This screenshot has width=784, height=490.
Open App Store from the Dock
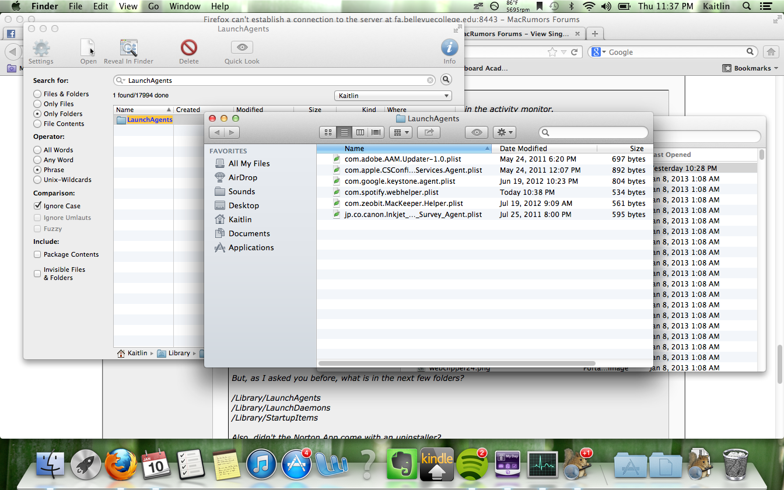click(x=296, y=464)
